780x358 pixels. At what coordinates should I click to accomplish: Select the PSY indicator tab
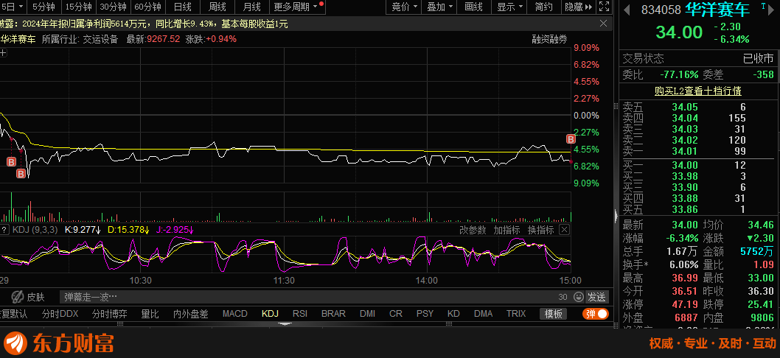pos(425,314)
